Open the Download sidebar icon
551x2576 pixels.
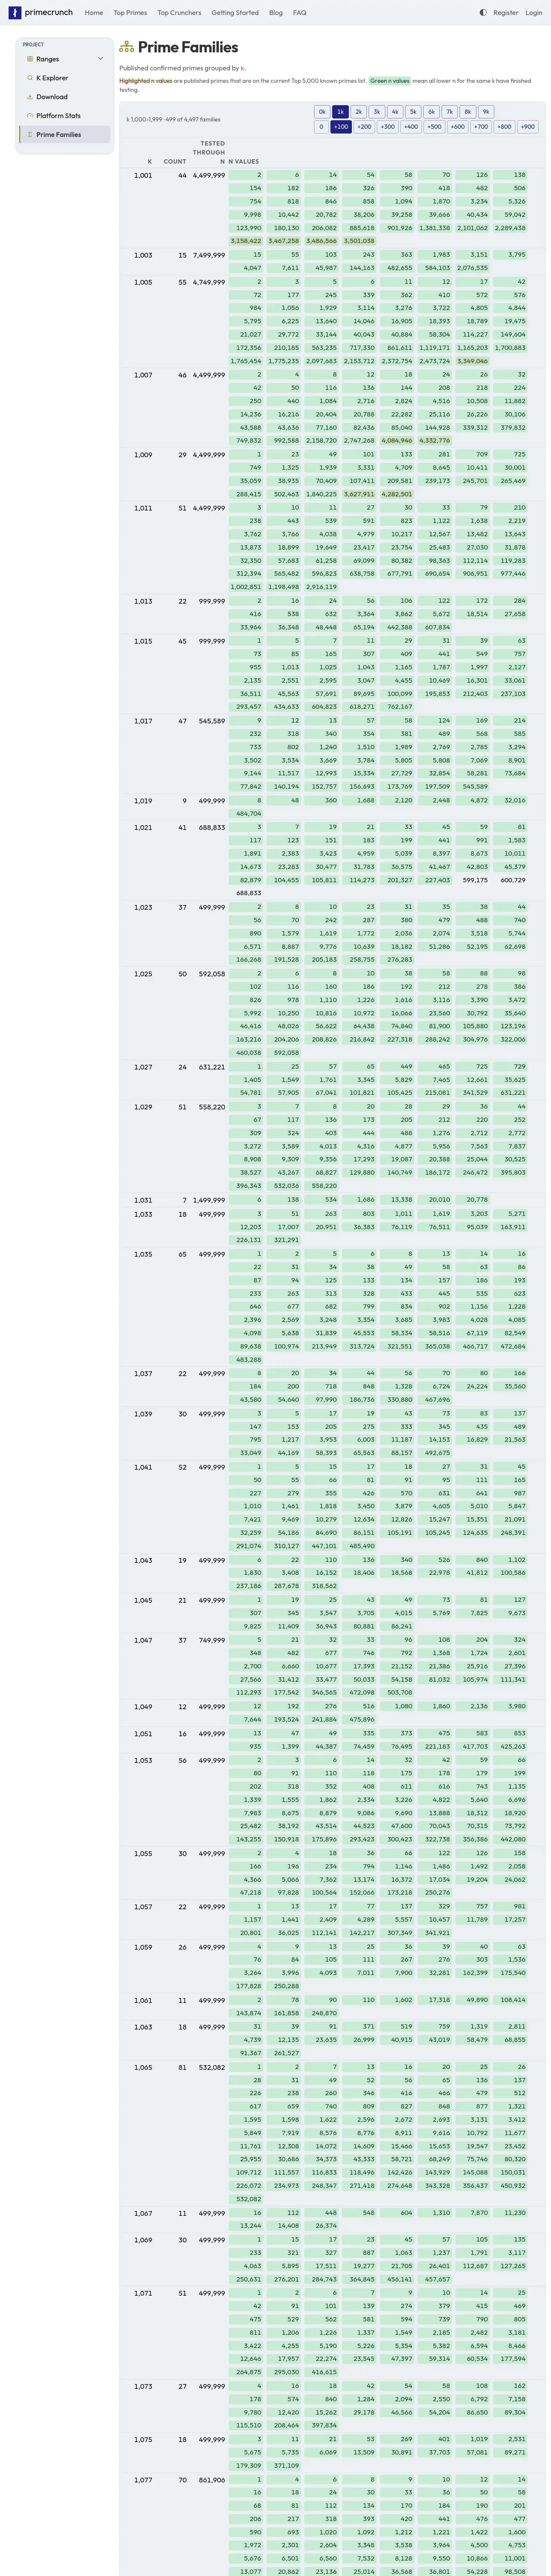point(30,97)
